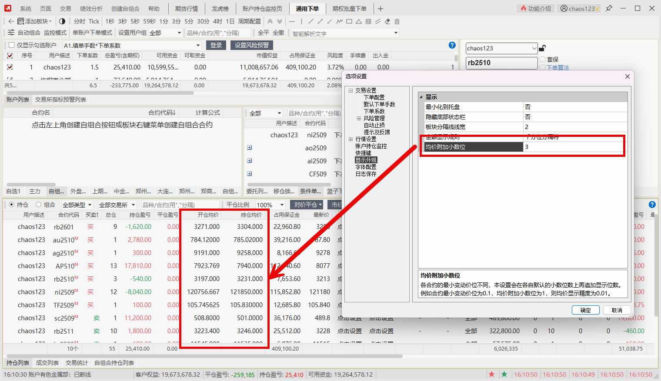Open 功能介绍 feature introduction
661x381 pixels.
pyautogui.click(x=536, y=8)
